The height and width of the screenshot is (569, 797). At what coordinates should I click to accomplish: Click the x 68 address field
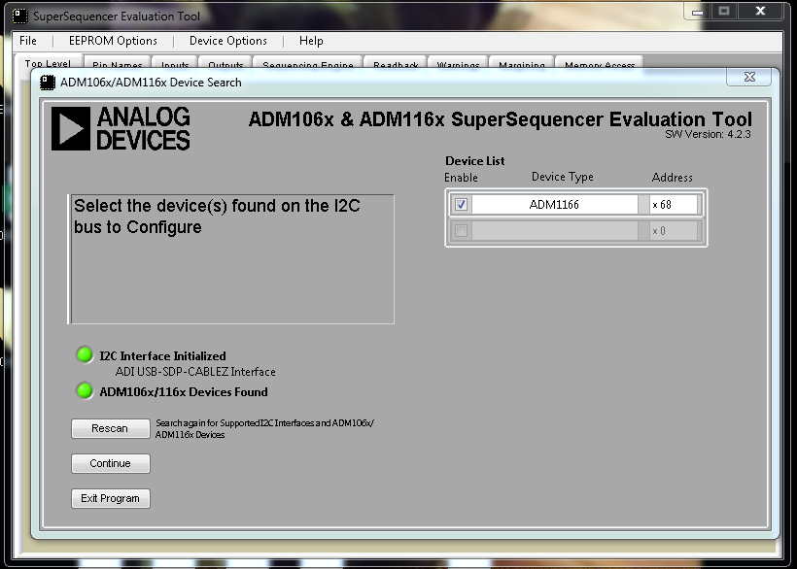click(x=673, y=205)
